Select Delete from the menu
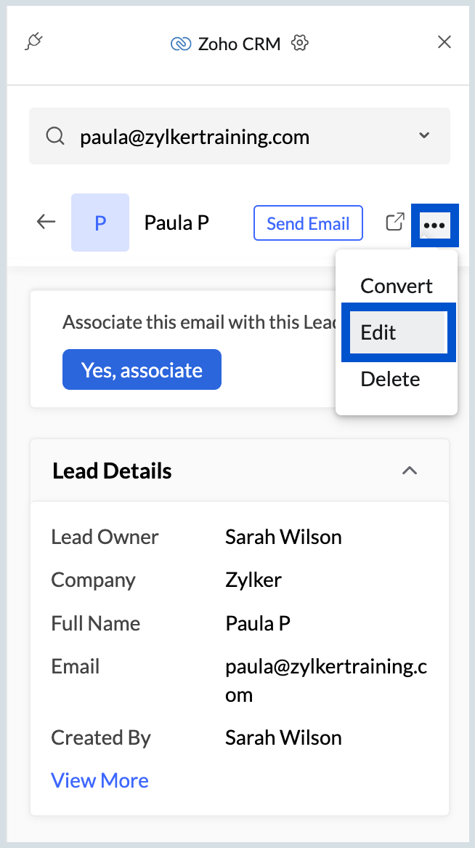The width and height of the screenshot is (475, 848). point(390,379)
